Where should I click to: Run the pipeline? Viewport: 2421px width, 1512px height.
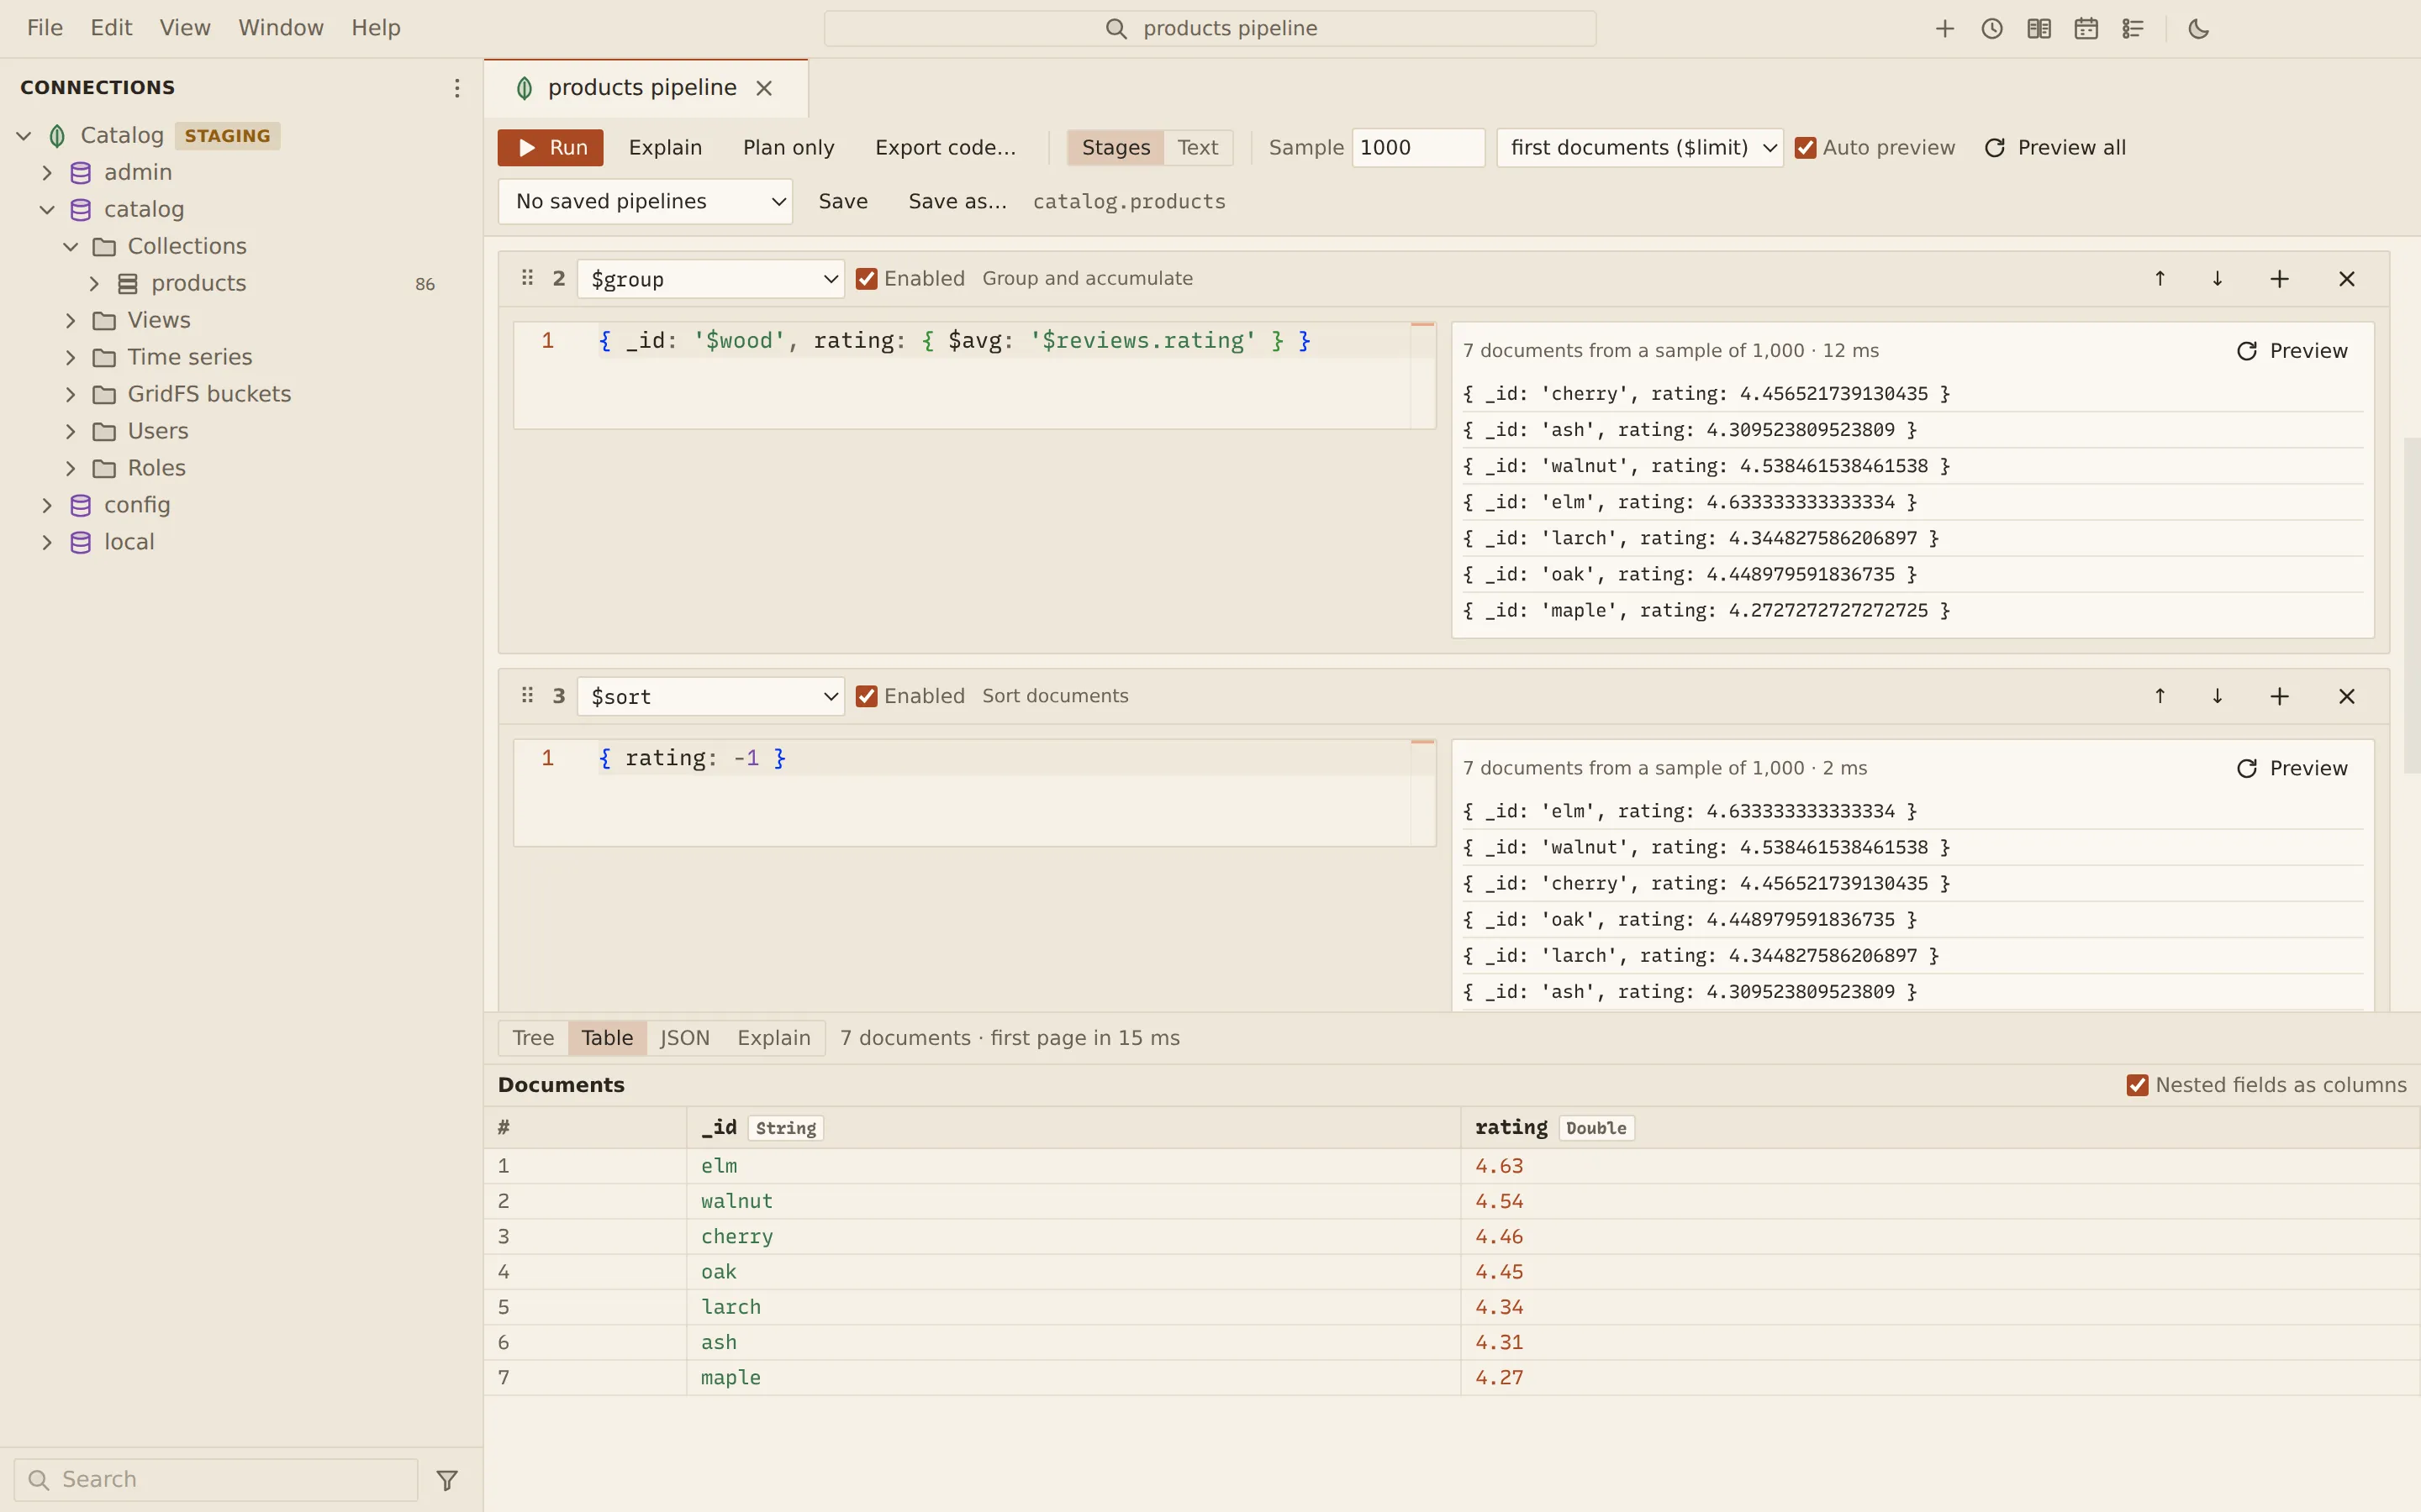click(551, 148)
